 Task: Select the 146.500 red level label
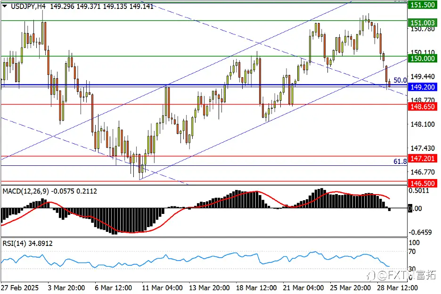pos(423,183)
